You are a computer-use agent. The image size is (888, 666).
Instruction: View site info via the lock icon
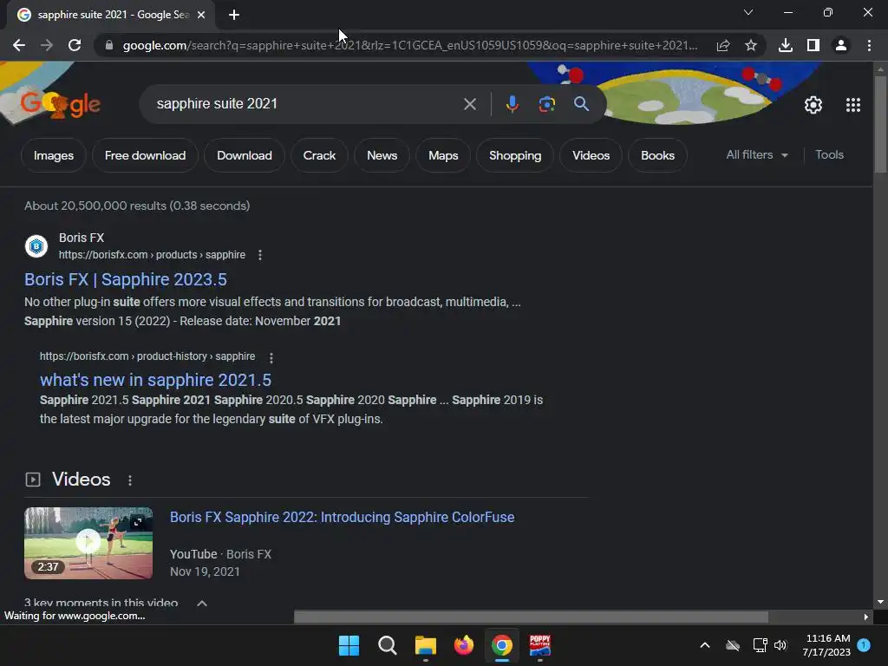109,45
